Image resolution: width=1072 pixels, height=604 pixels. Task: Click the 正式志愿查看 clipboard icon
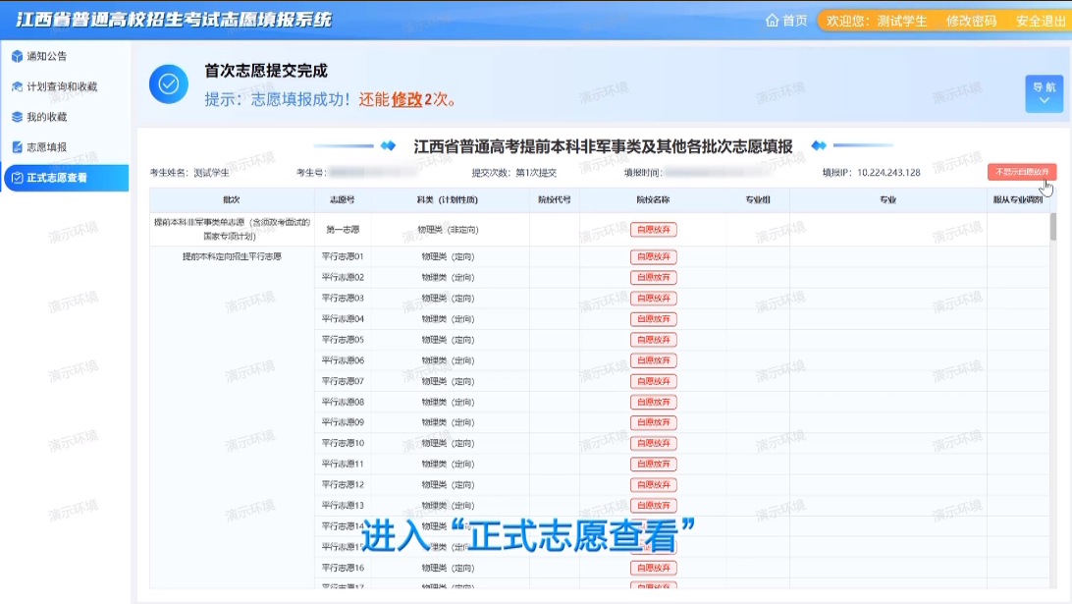pyautogui.click(x=17, y=178)
